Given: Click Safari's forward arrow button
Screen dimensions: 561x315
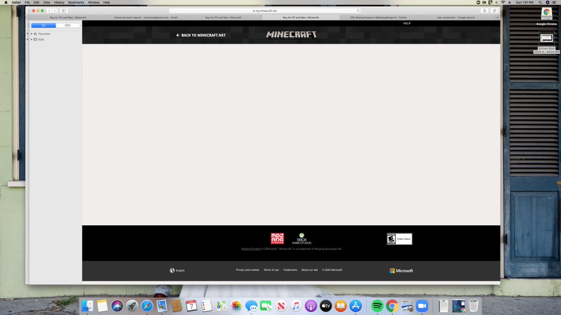Looking at the screenshot, I should [x=55, y=10].
